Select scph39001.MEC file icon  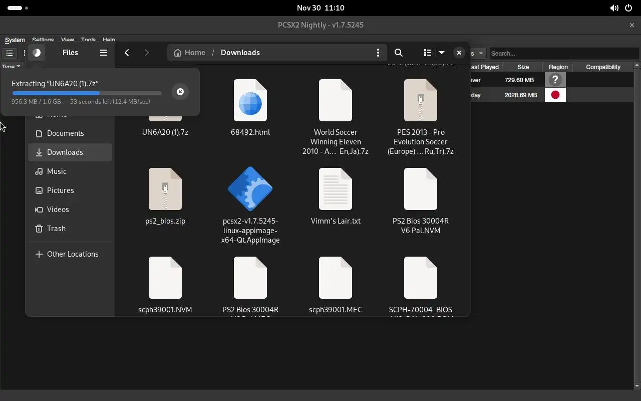[x=336, y=278]
